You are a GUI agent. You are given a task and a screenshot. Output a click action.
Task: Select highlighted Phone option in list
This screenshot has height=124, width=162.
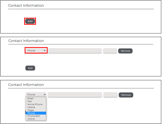pos(36,113)
